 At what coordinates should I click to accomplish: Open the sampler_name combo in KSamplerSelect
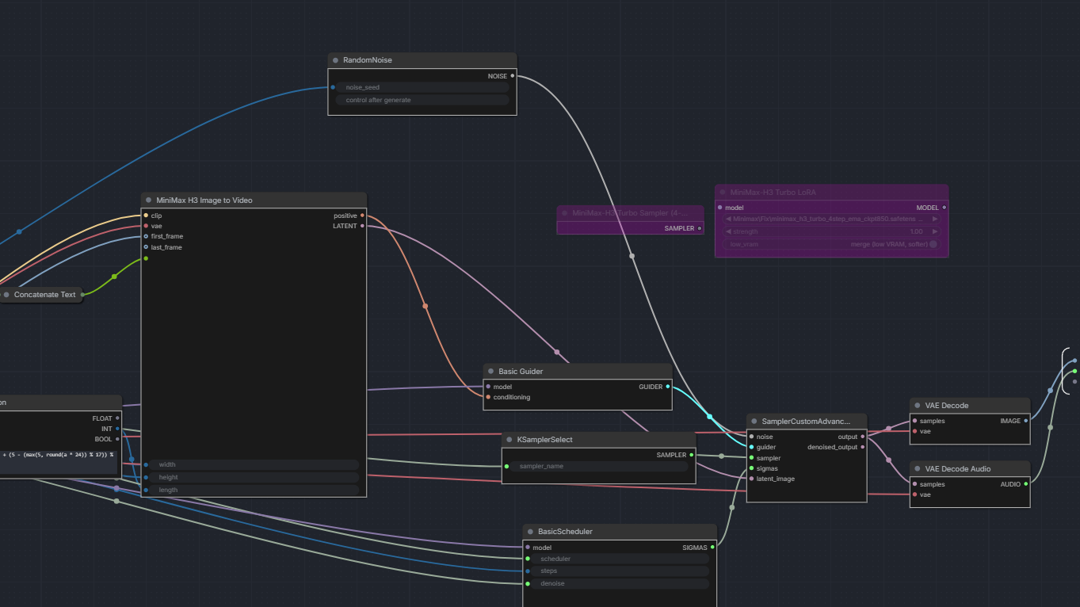[599, 467]
